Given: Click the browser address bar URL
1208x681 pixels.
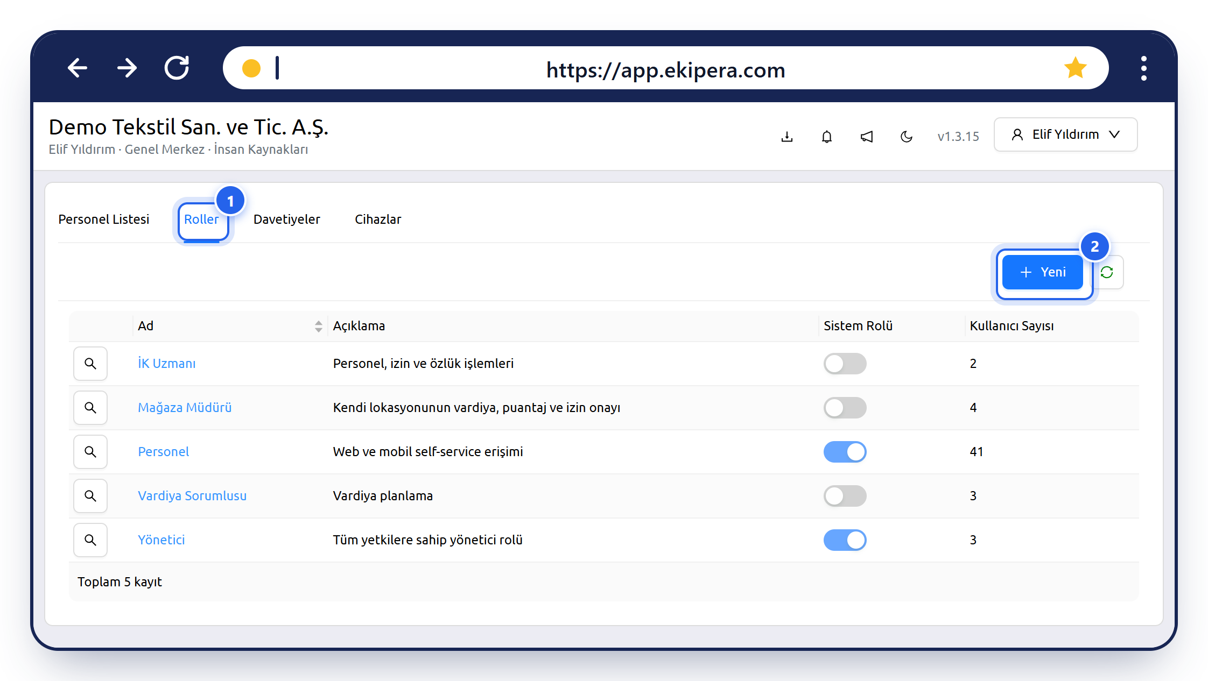Looking at the screenshot, I should click(x=666, y=70).
